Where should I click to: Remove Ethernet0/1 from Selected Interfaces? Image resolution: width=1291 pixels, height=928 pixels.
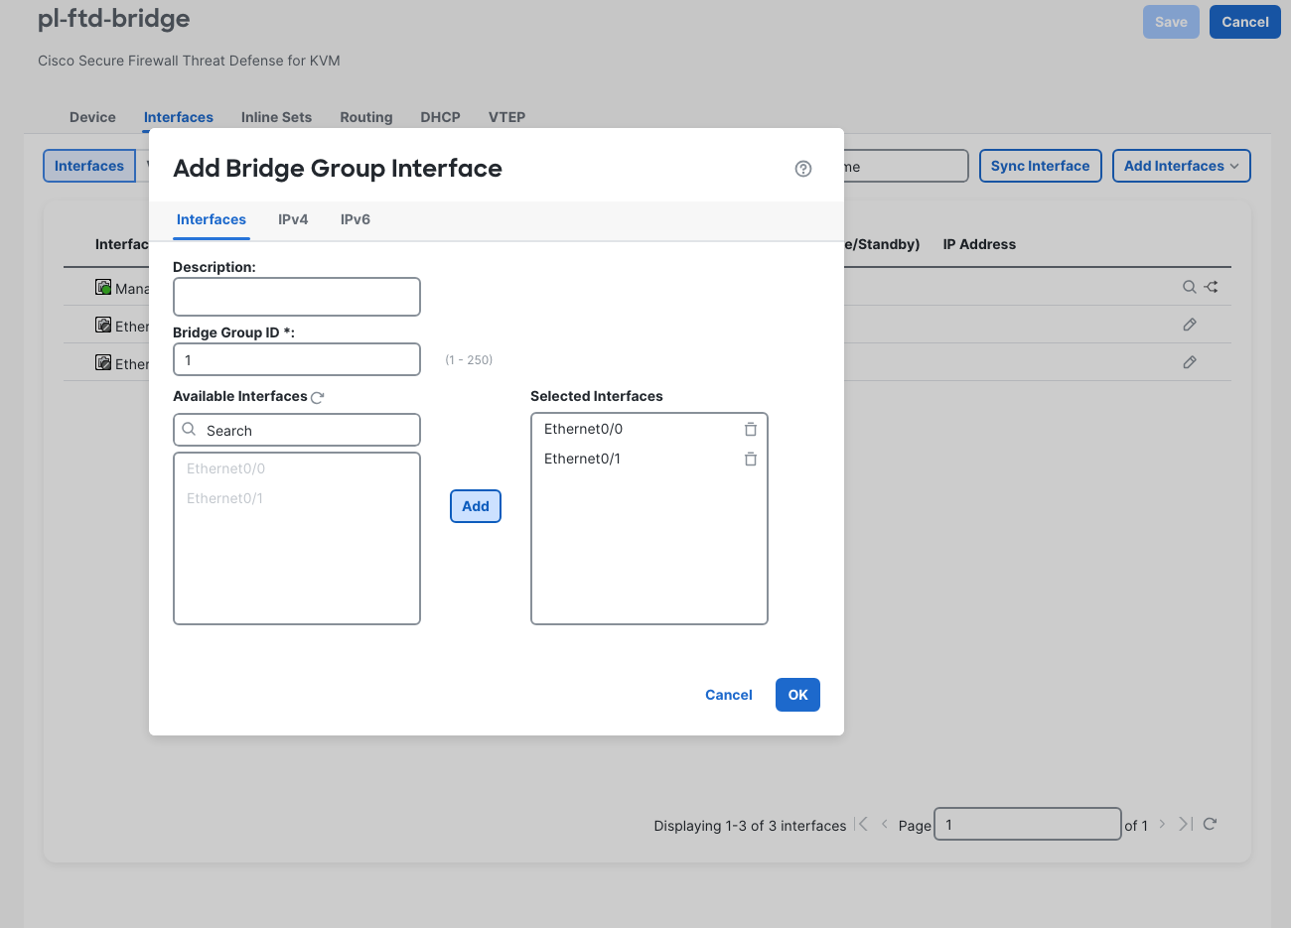[751, 459]
